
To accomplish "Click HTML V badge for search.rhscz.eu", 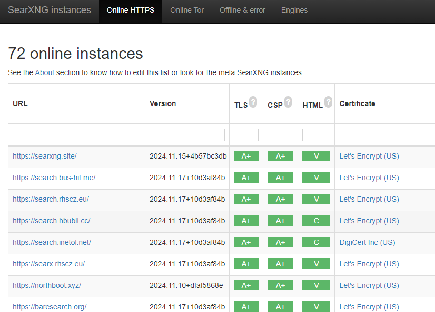I will [317, 199].
